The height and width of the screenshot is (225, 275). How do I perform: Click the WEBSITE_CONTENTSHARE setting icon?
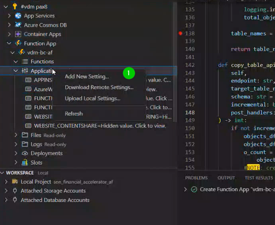(x=28, y=126)
